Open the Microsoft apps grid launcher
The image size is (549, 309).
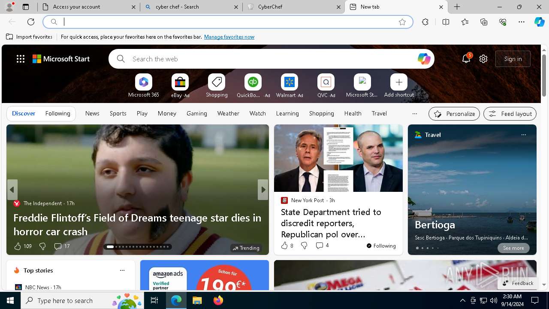21,59
